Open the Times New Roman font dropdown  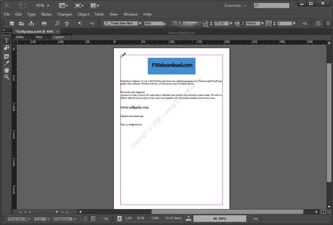(x=122, y=23)
